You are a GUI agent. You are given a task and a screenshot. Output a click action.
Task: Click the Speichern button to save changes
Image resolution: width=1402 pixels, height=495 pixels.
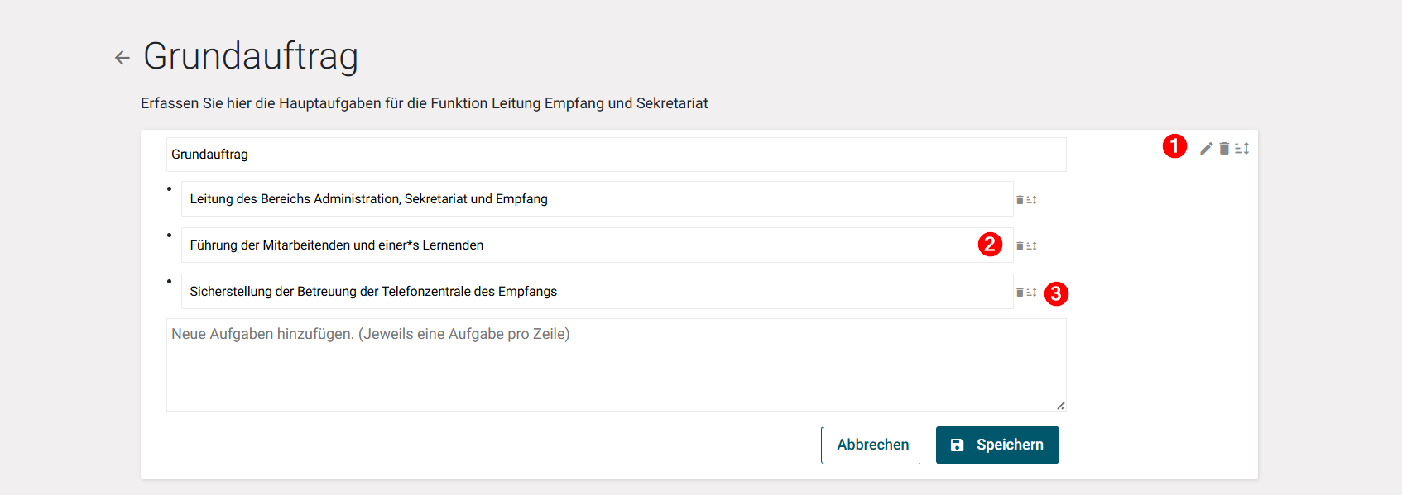click(x=997, y=445)
